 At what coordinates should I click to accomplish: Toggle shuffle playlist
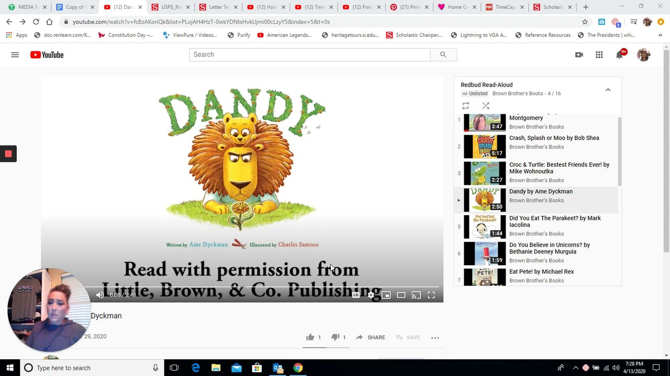[x=486, y=105]
